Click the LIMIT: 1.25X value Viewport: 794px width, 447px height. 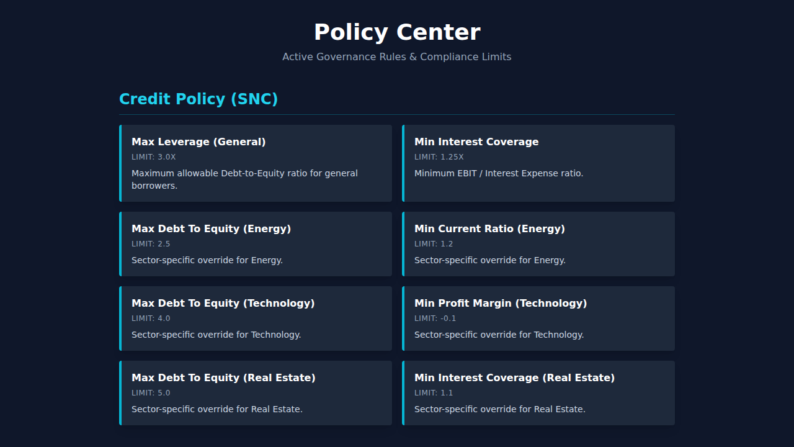click(439, 157)
